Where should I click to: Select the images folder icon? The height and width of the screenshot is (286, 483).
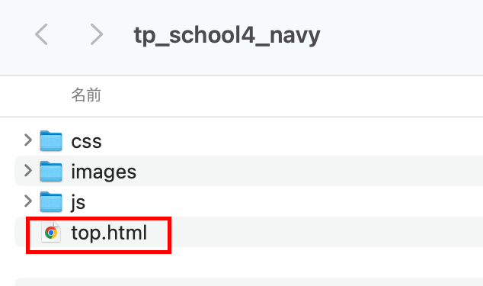(x=51, y=172)
